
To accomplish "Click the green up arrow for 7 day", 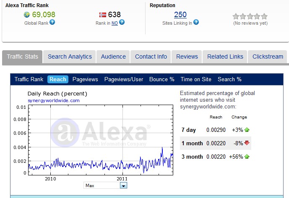I will pyautogui.click(x=247, y=130).
